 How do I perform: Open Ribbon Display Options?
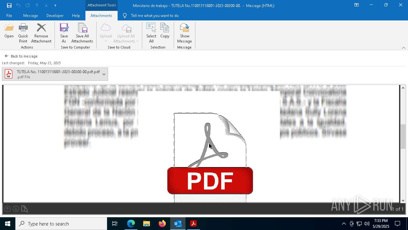pos(357,5)
